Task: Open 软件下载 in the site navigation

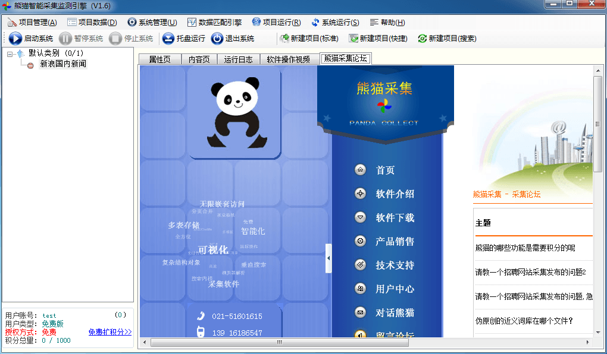Action: (x=395, y=218)
